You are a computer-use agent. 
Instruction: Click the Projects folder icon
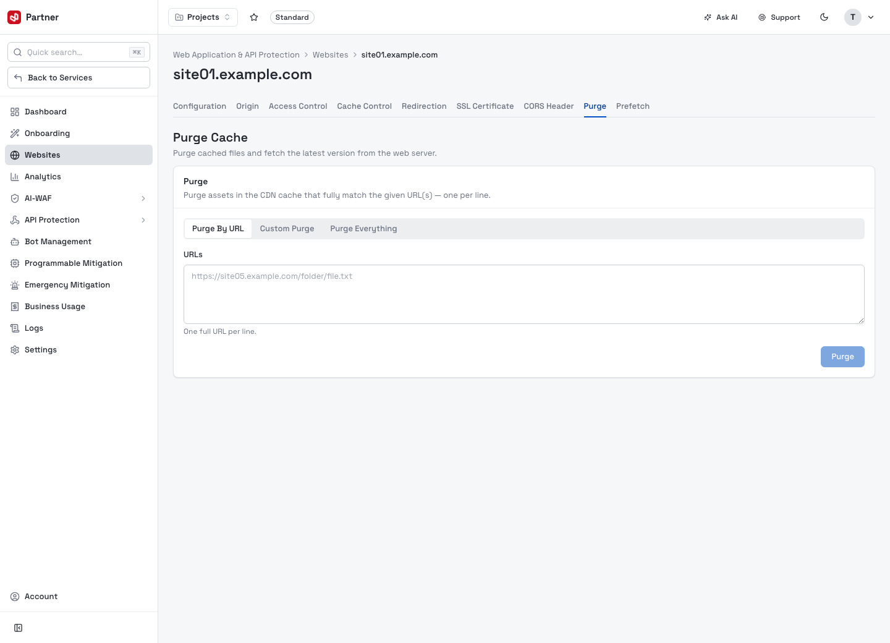click(x=179, y=17)
